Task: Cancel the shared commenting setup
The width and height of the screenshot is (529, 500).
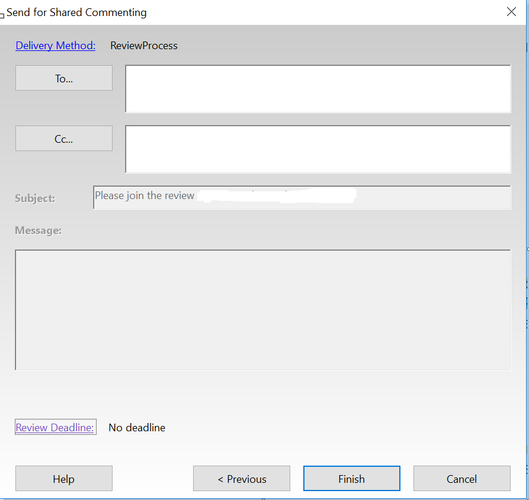Action: tap(461, 478)
